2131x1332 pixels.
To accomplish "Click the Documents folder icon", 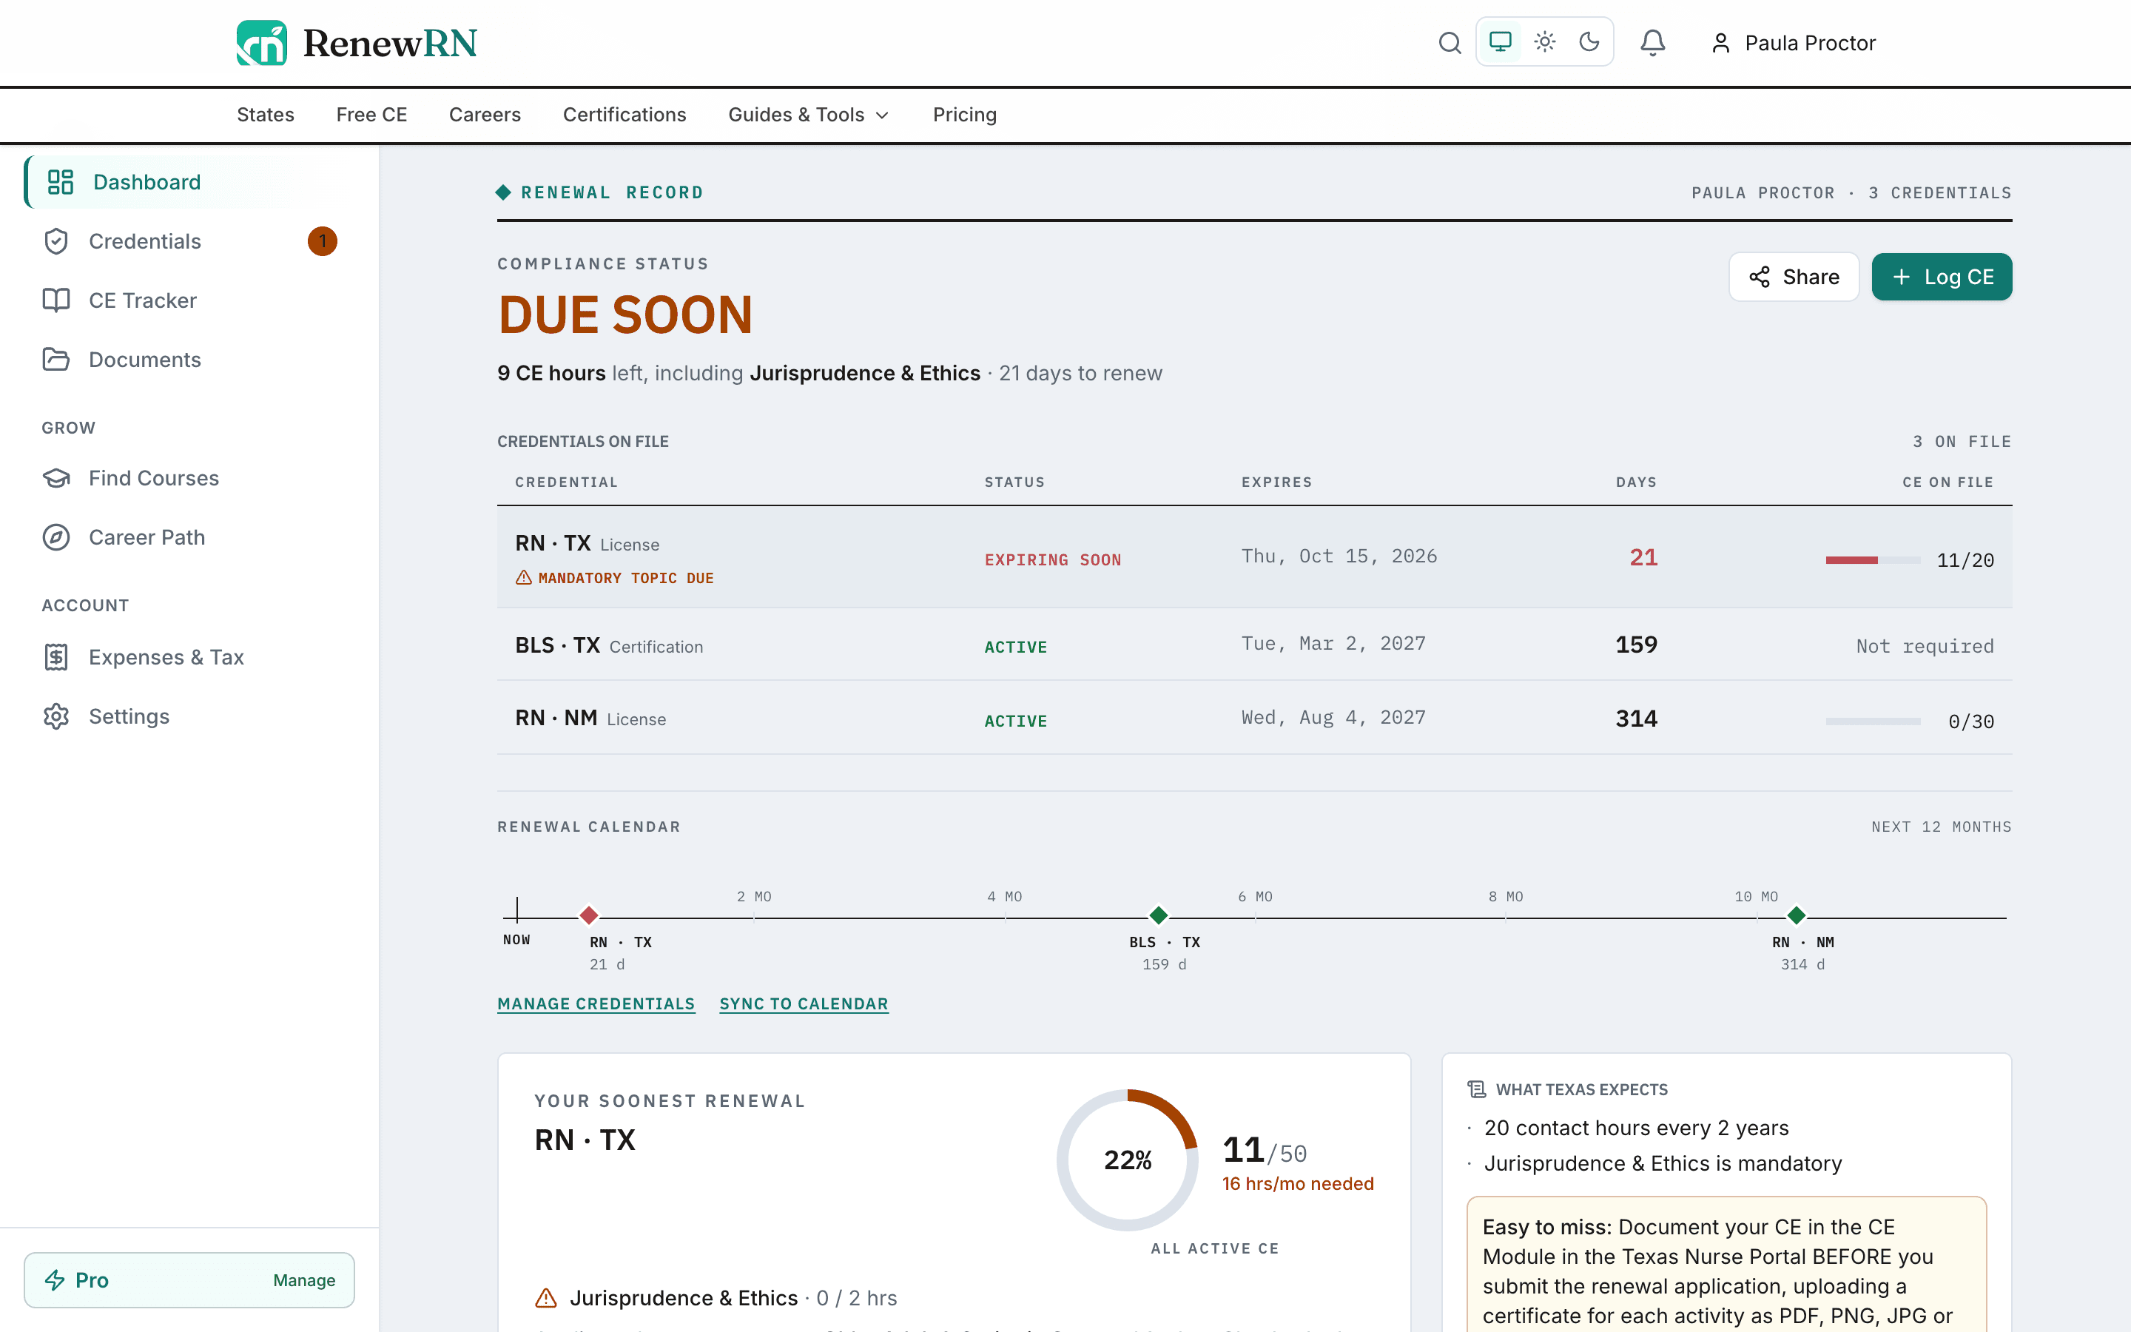I will [56, 360].
